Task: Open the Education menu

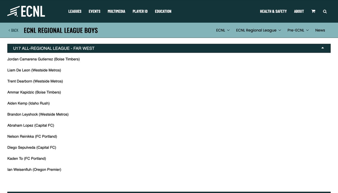Action: coord(163,11)
